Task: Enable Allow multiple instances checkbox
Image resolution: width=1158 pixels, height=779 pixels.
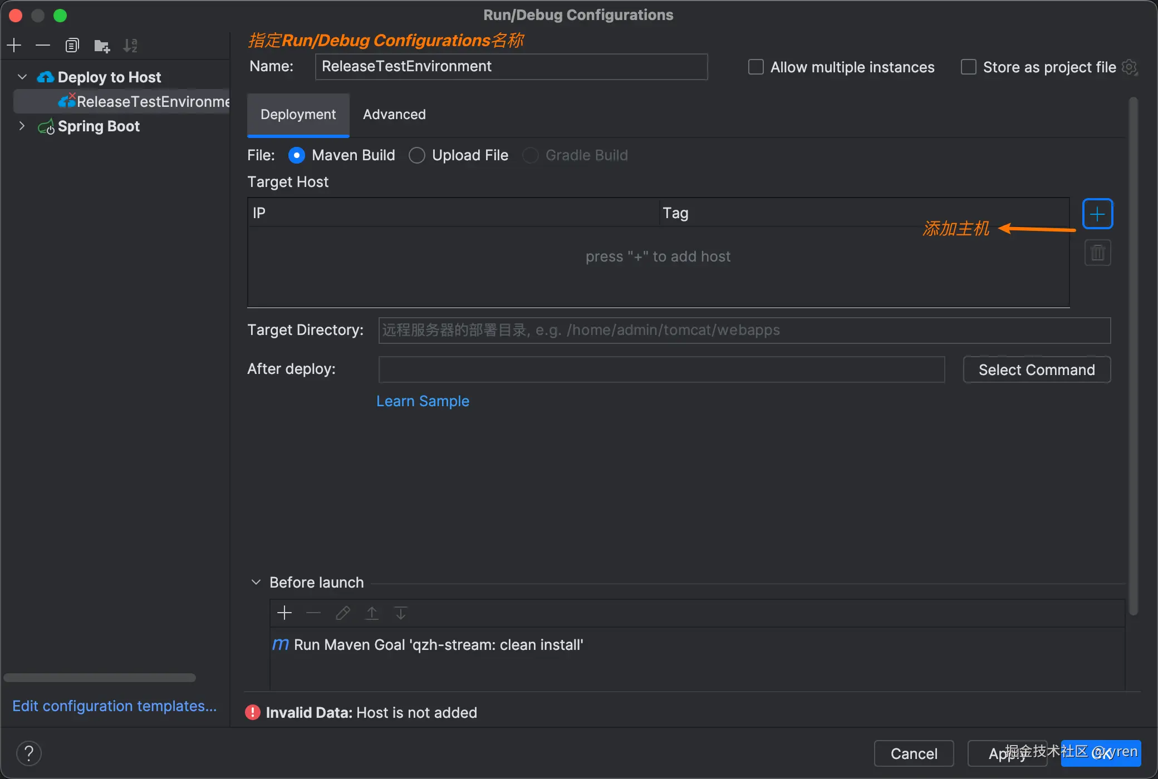Action: click(x=755, y=67)
